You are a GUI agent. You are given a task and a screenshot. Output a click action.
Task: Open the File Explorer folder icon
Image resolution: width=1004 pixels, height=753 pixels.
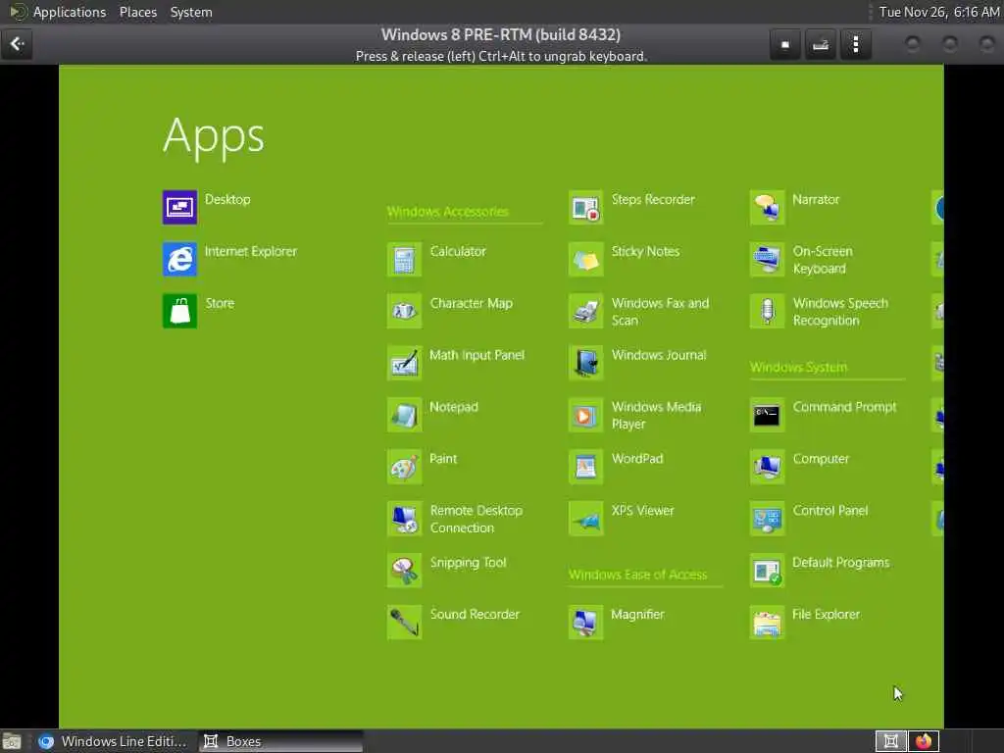[767, 623]
